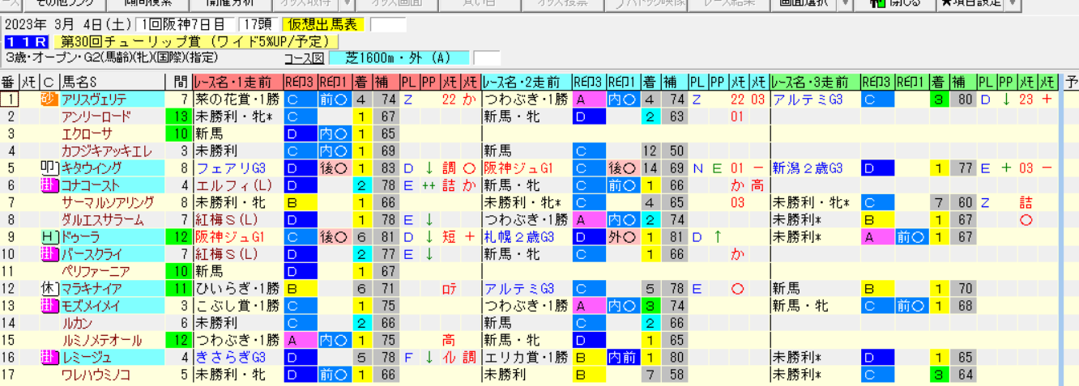Click green interval 13 in アンリーロード row
Viewport: 1079px width, 386px height.
179,117
